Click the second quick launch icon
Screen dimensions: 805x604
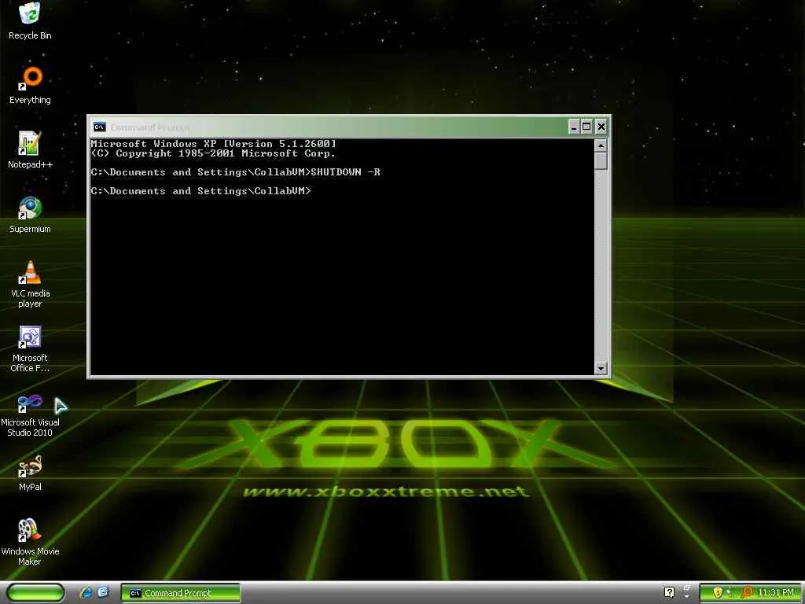click(103, 593)
